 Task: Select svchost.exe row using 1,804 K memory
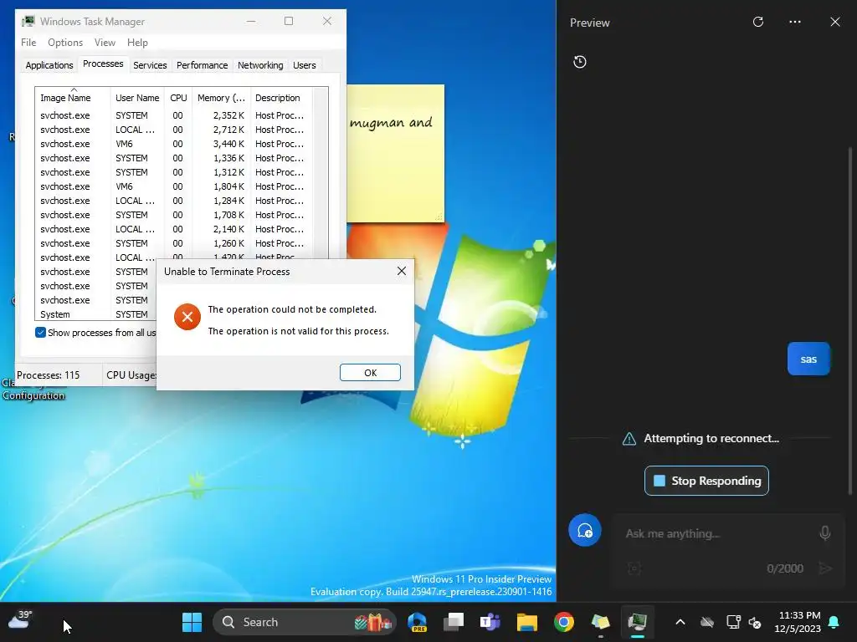click(x=173, y=186)
